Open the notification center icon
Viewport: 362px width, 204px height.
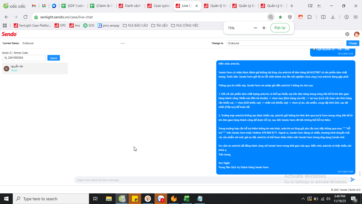coord(354,199)
